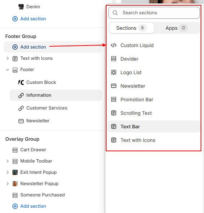Click the Search sections input field
The width and height of the screenshot is (204, 213).
tap(154, 13)
